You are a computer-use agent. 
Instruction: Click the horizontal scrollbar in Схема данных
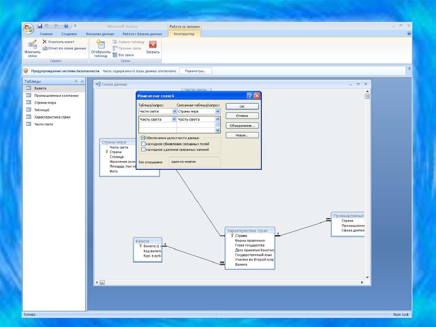[x=230, y=282]
